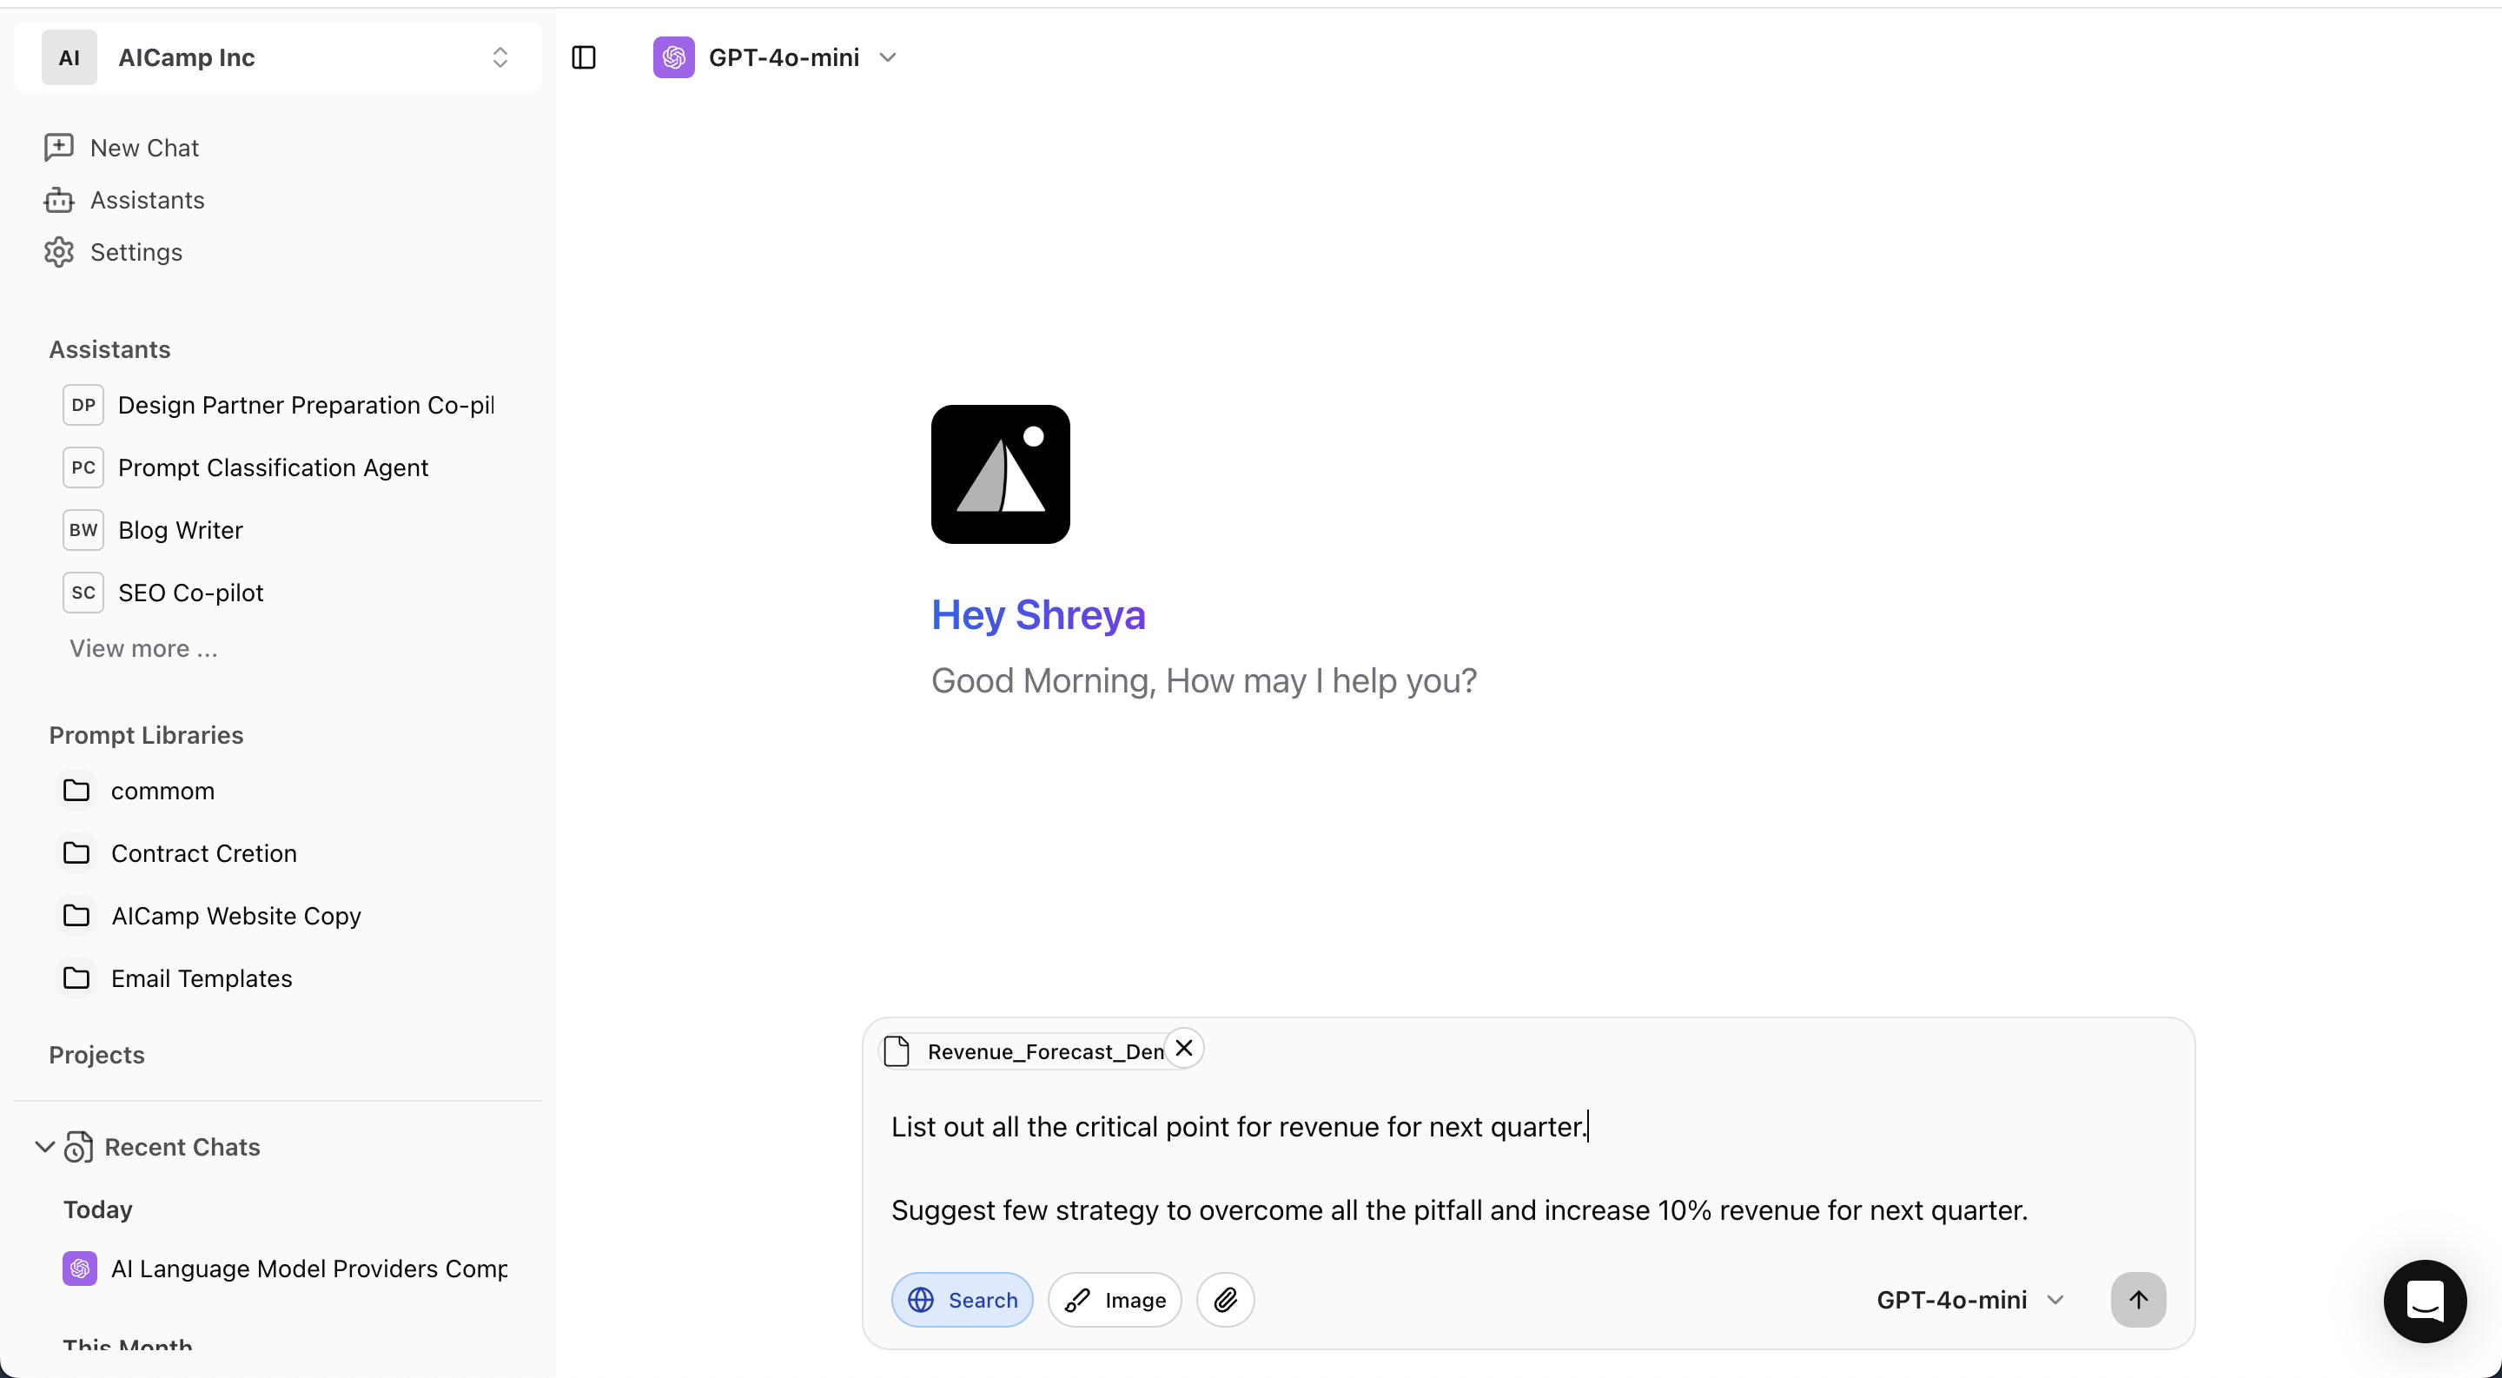This screenshot has height=1378, width=2502.
Task: Click the Assistants robot icon
Action: (x=59, y=200)
